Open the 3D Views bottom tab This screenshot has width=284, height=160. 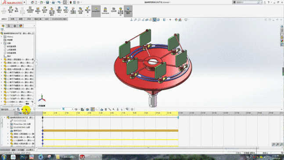(21, 150)
